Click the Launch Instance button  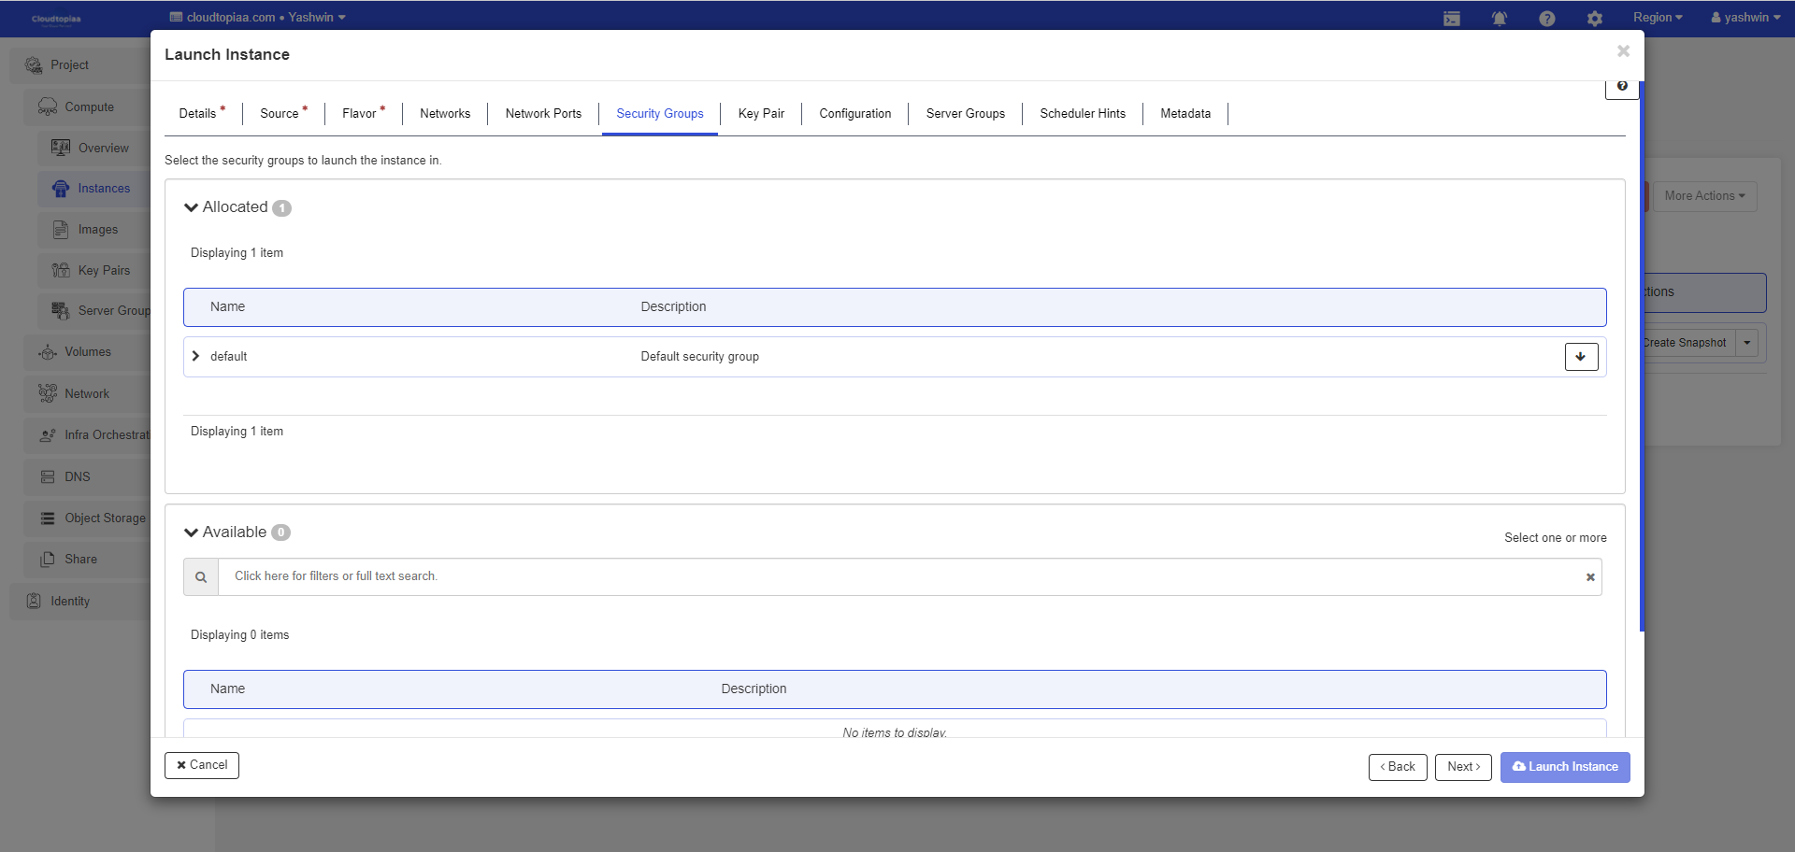(x=1564, y=767)
